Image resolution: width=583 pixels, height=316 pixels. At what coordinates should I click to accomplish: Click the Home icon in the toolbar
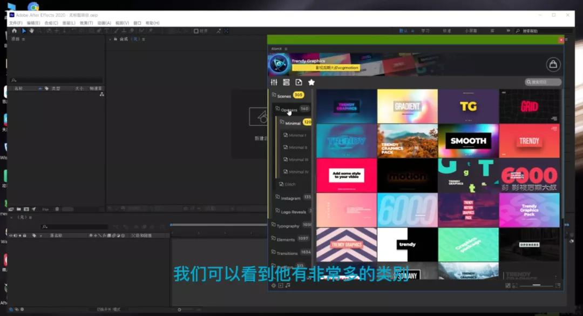15,31
